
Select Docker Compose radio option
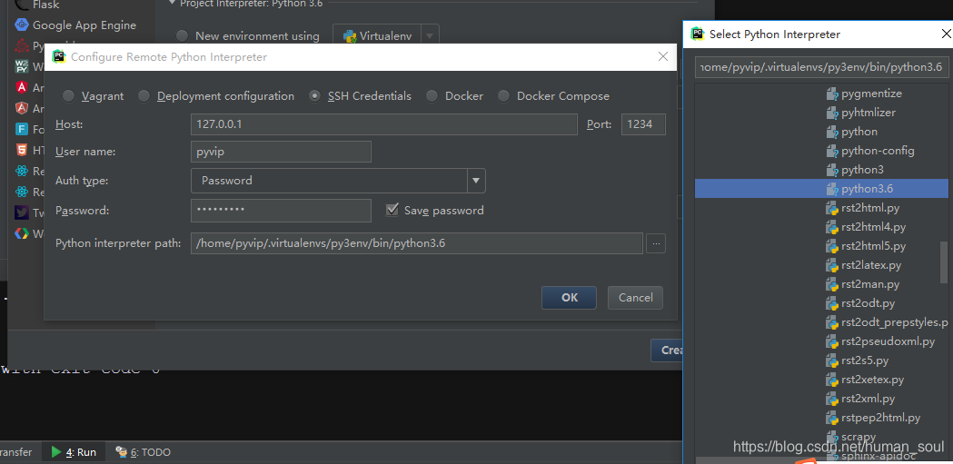pyautogui.click(x=504, y=96)
